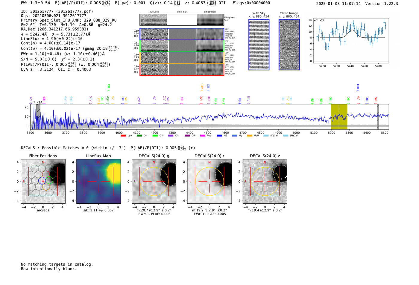Click the orange fiber circle in Fiber Positions
419x285 pixels.
[46, 187]
